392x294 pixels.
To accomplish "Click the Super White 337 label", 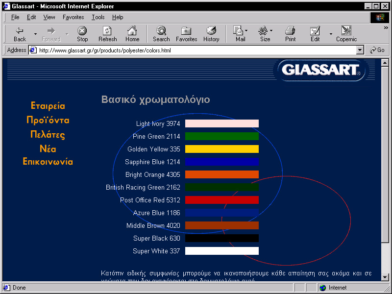I will [156, 251].
